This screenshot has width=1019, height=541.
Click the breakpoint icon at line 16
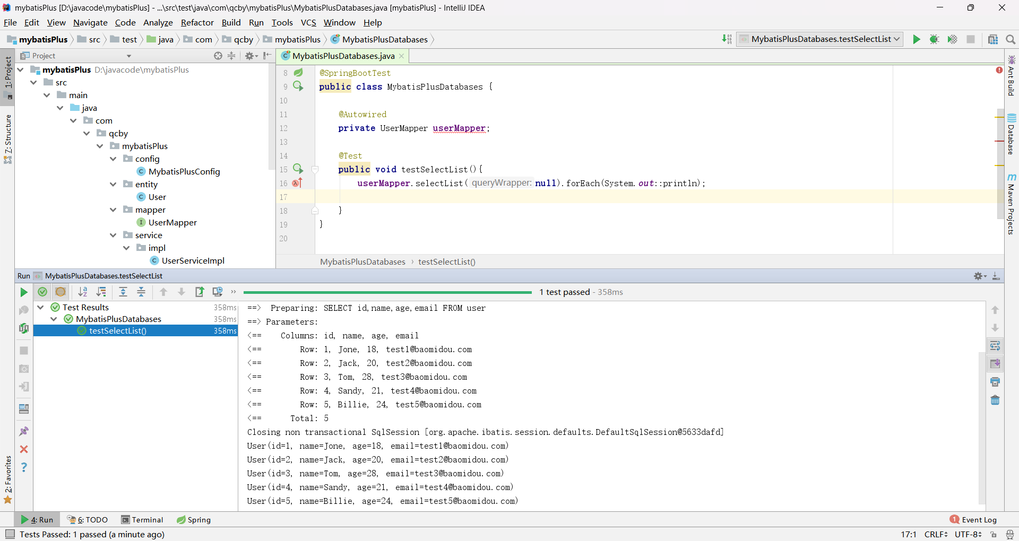297,183
